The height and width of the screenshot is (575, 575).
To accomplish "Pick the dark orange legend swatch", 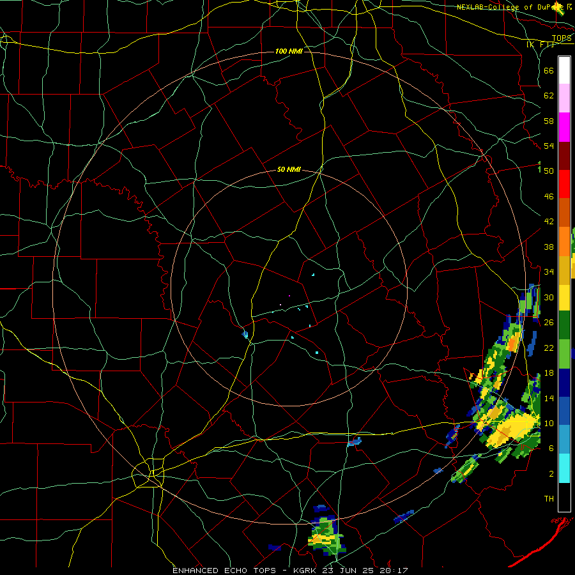I will coord(564,212).
